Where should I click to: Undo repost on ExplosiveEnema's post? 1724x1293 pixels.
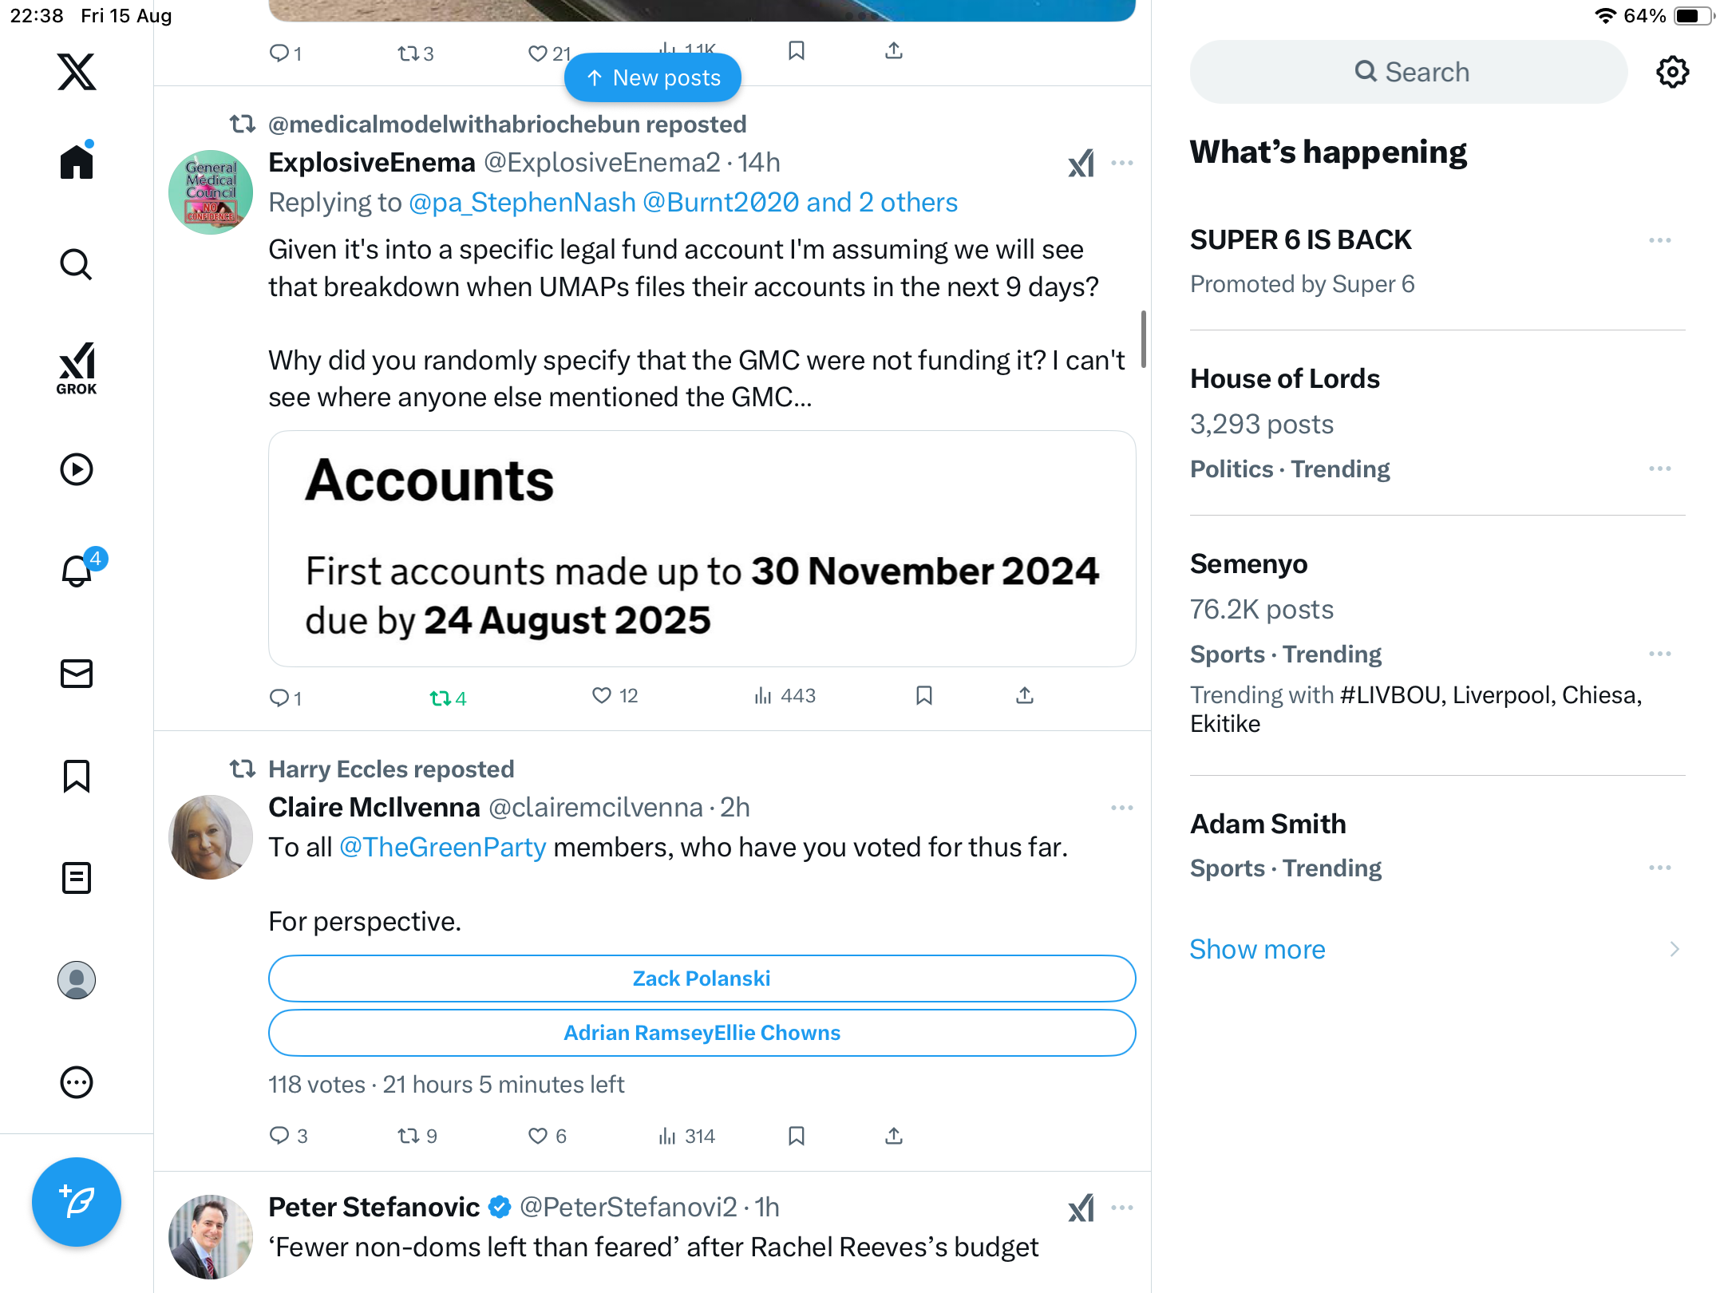coord(447,698)
